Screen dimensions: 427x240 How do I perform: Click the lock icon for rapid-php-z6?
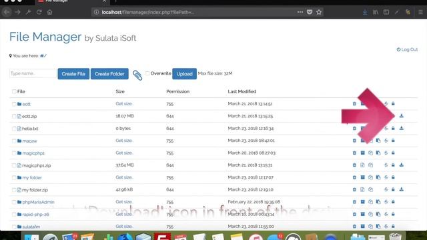(393, 214)
